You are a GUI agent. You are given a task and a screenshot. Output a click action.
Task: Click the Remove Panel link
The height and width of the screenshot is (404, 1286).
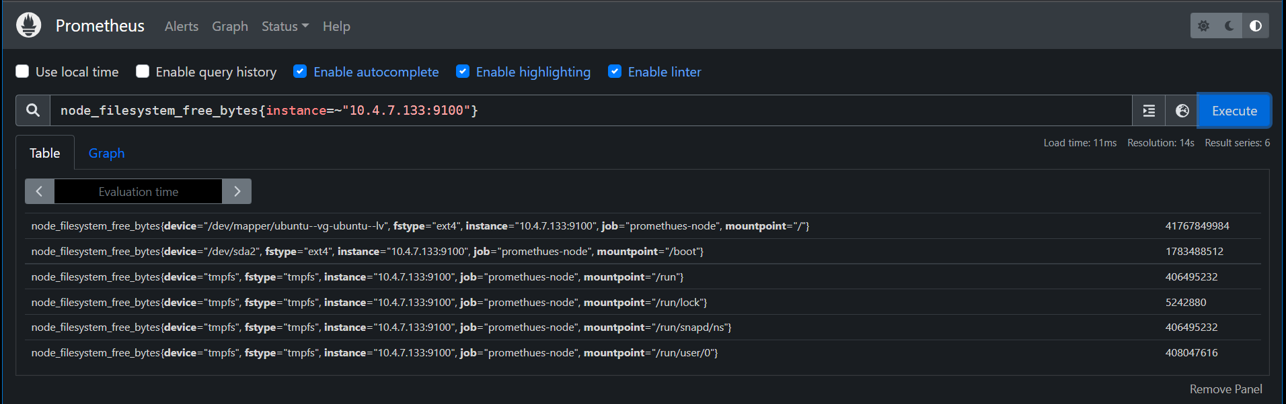point(1225,389)
